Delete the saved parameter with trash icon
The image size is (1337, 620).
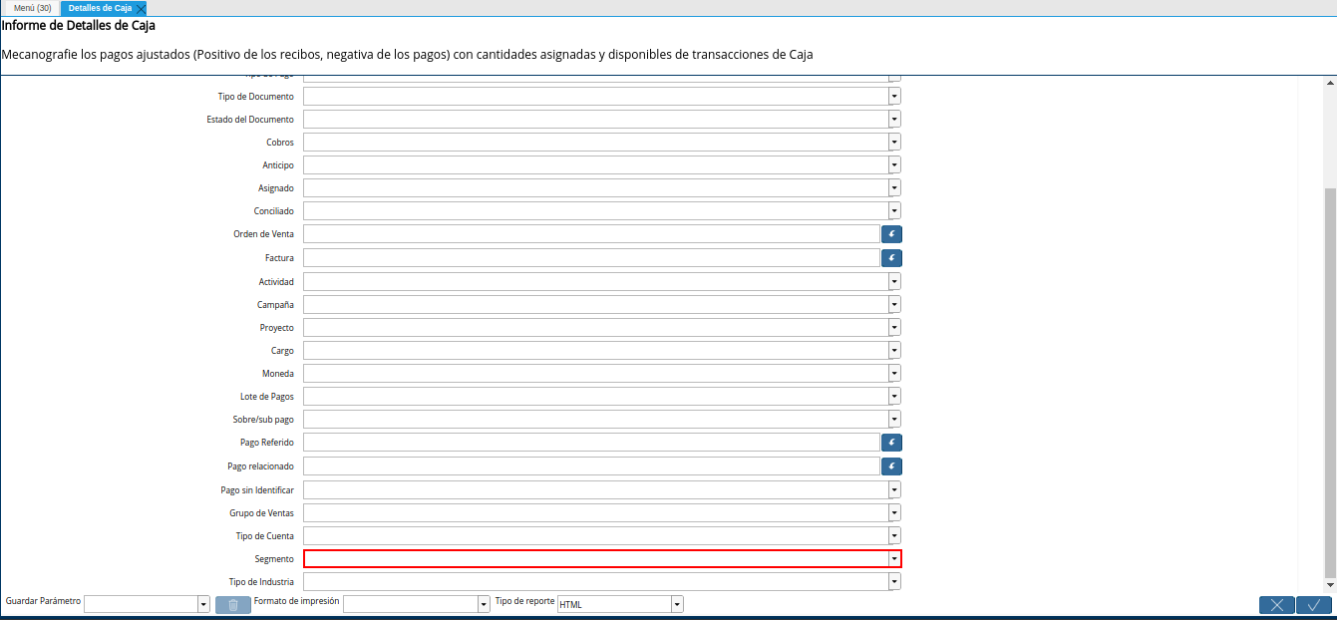tap(232, 603)
